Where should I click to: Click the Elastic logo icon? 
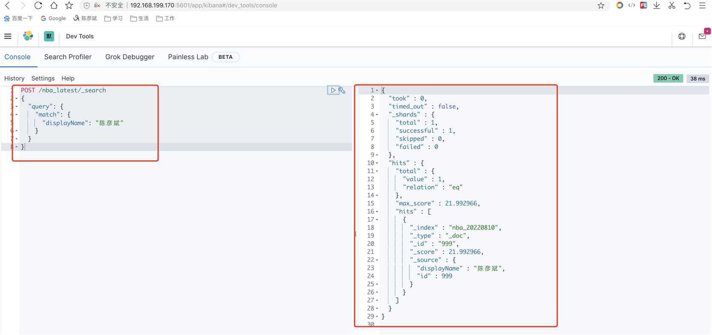[28, 36]
